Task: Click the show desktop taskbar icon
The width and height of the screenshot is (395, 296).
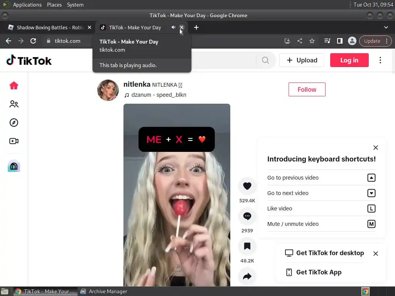Action: tap(5, 291)
